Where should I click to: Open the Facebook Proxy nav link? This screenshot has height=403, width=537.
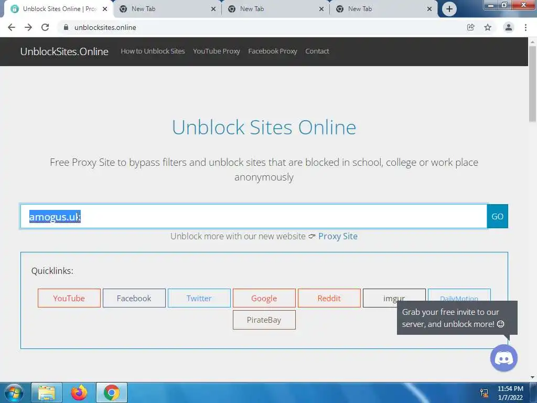click(x=273, y=51)
